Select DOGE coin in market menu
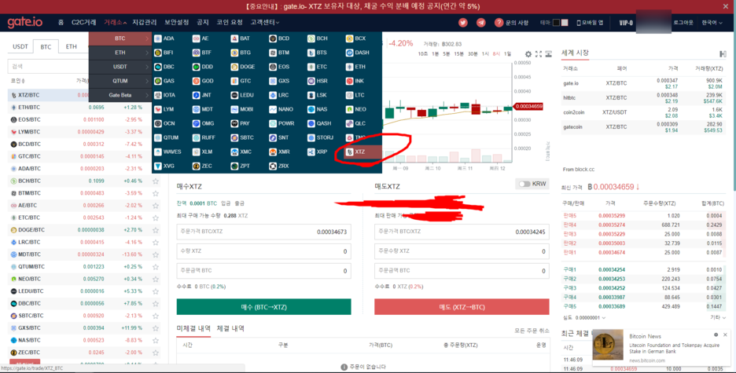 click(x=243, y=67)
